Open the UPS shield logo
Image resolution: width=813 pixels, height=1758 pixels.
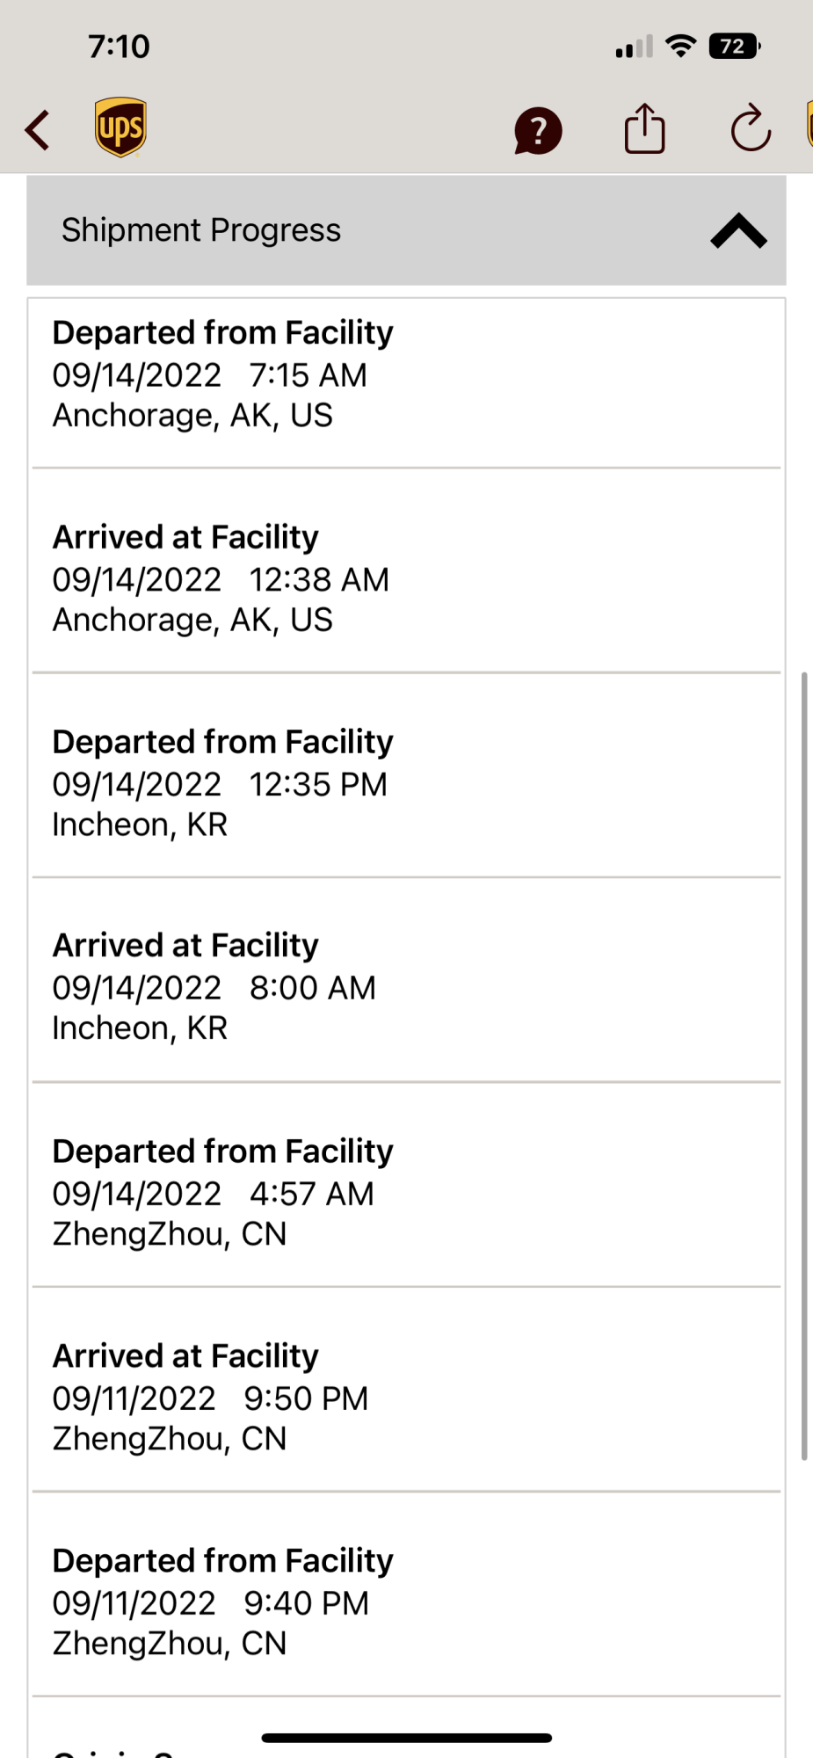(x=120, y=127)
